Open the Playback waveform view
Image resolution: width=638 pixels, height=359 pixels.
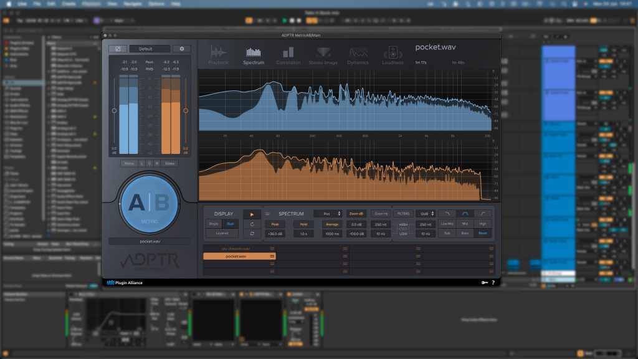(x=218, y=55)
